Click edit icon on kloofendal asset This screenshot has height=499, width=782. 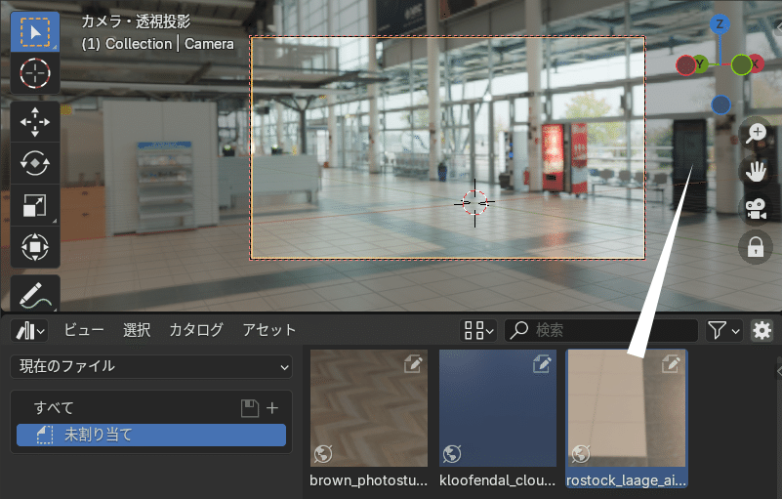[x=542, y=364]
